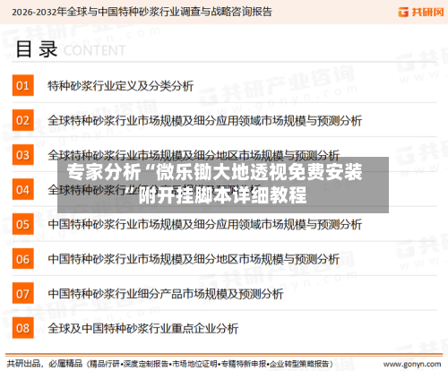Screen dimensions: 448x371
Task: Click the orange 07 number box
Action: pyautogui.click(x=23, y=293)
